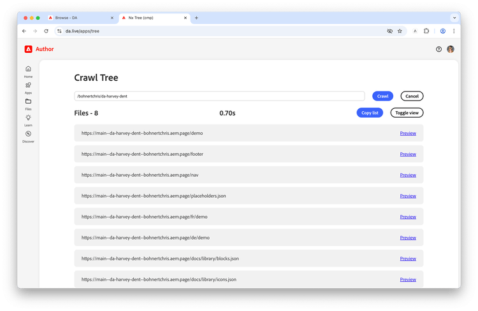478x311 pixels.
Task: Bookmark this page with star icon
Action: tap(400, 31)
